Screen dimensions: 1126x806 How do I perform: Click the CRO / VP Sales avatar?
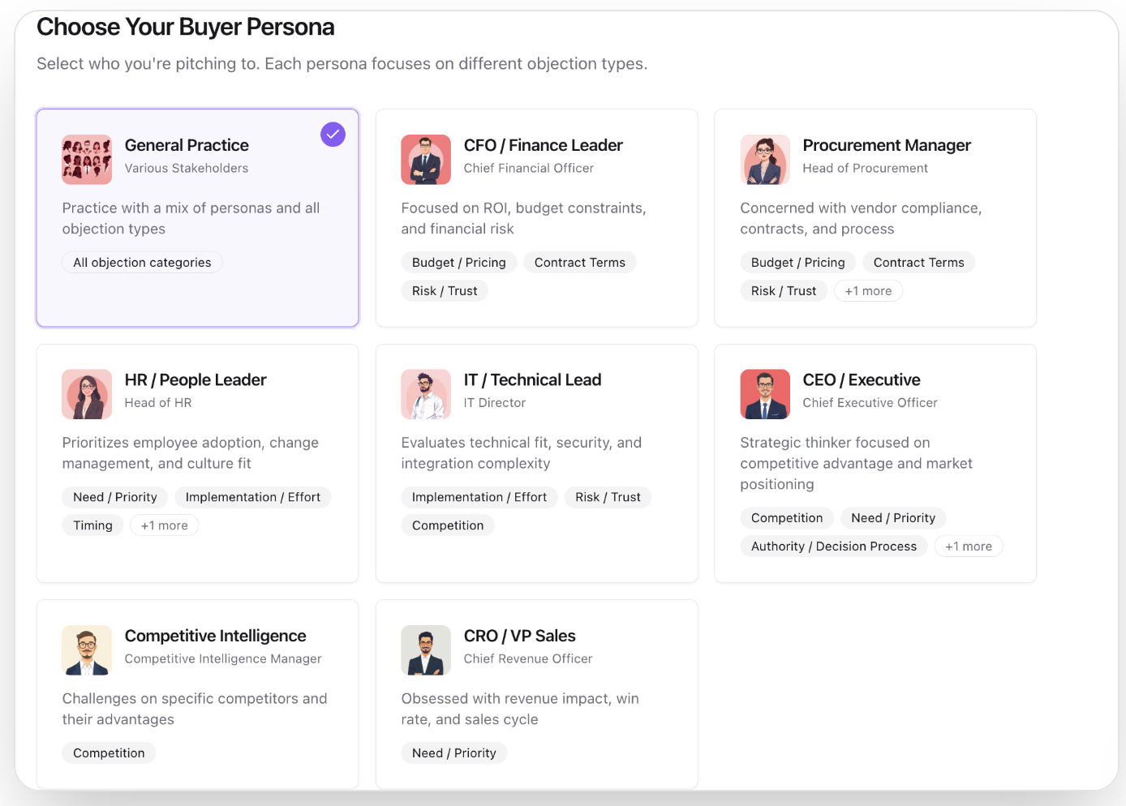tap(426, 650)
